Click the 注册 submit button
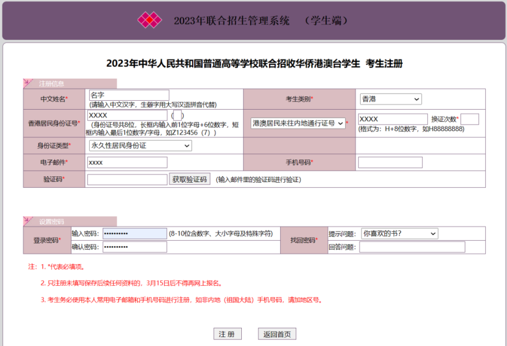507x346 pixels. pyautogui.click(x=227, y=334)
